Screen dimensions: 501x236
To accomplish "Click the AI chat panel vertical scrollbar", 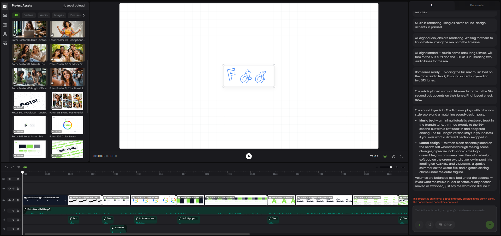I will coord(499,187).
